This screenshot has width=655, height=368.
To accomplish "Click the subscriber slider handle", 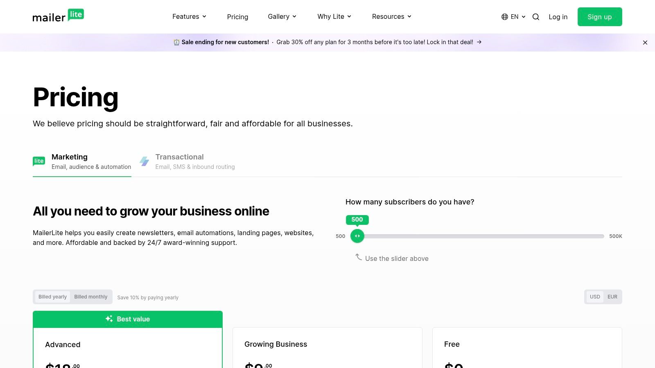I will [x=357, y=236].
